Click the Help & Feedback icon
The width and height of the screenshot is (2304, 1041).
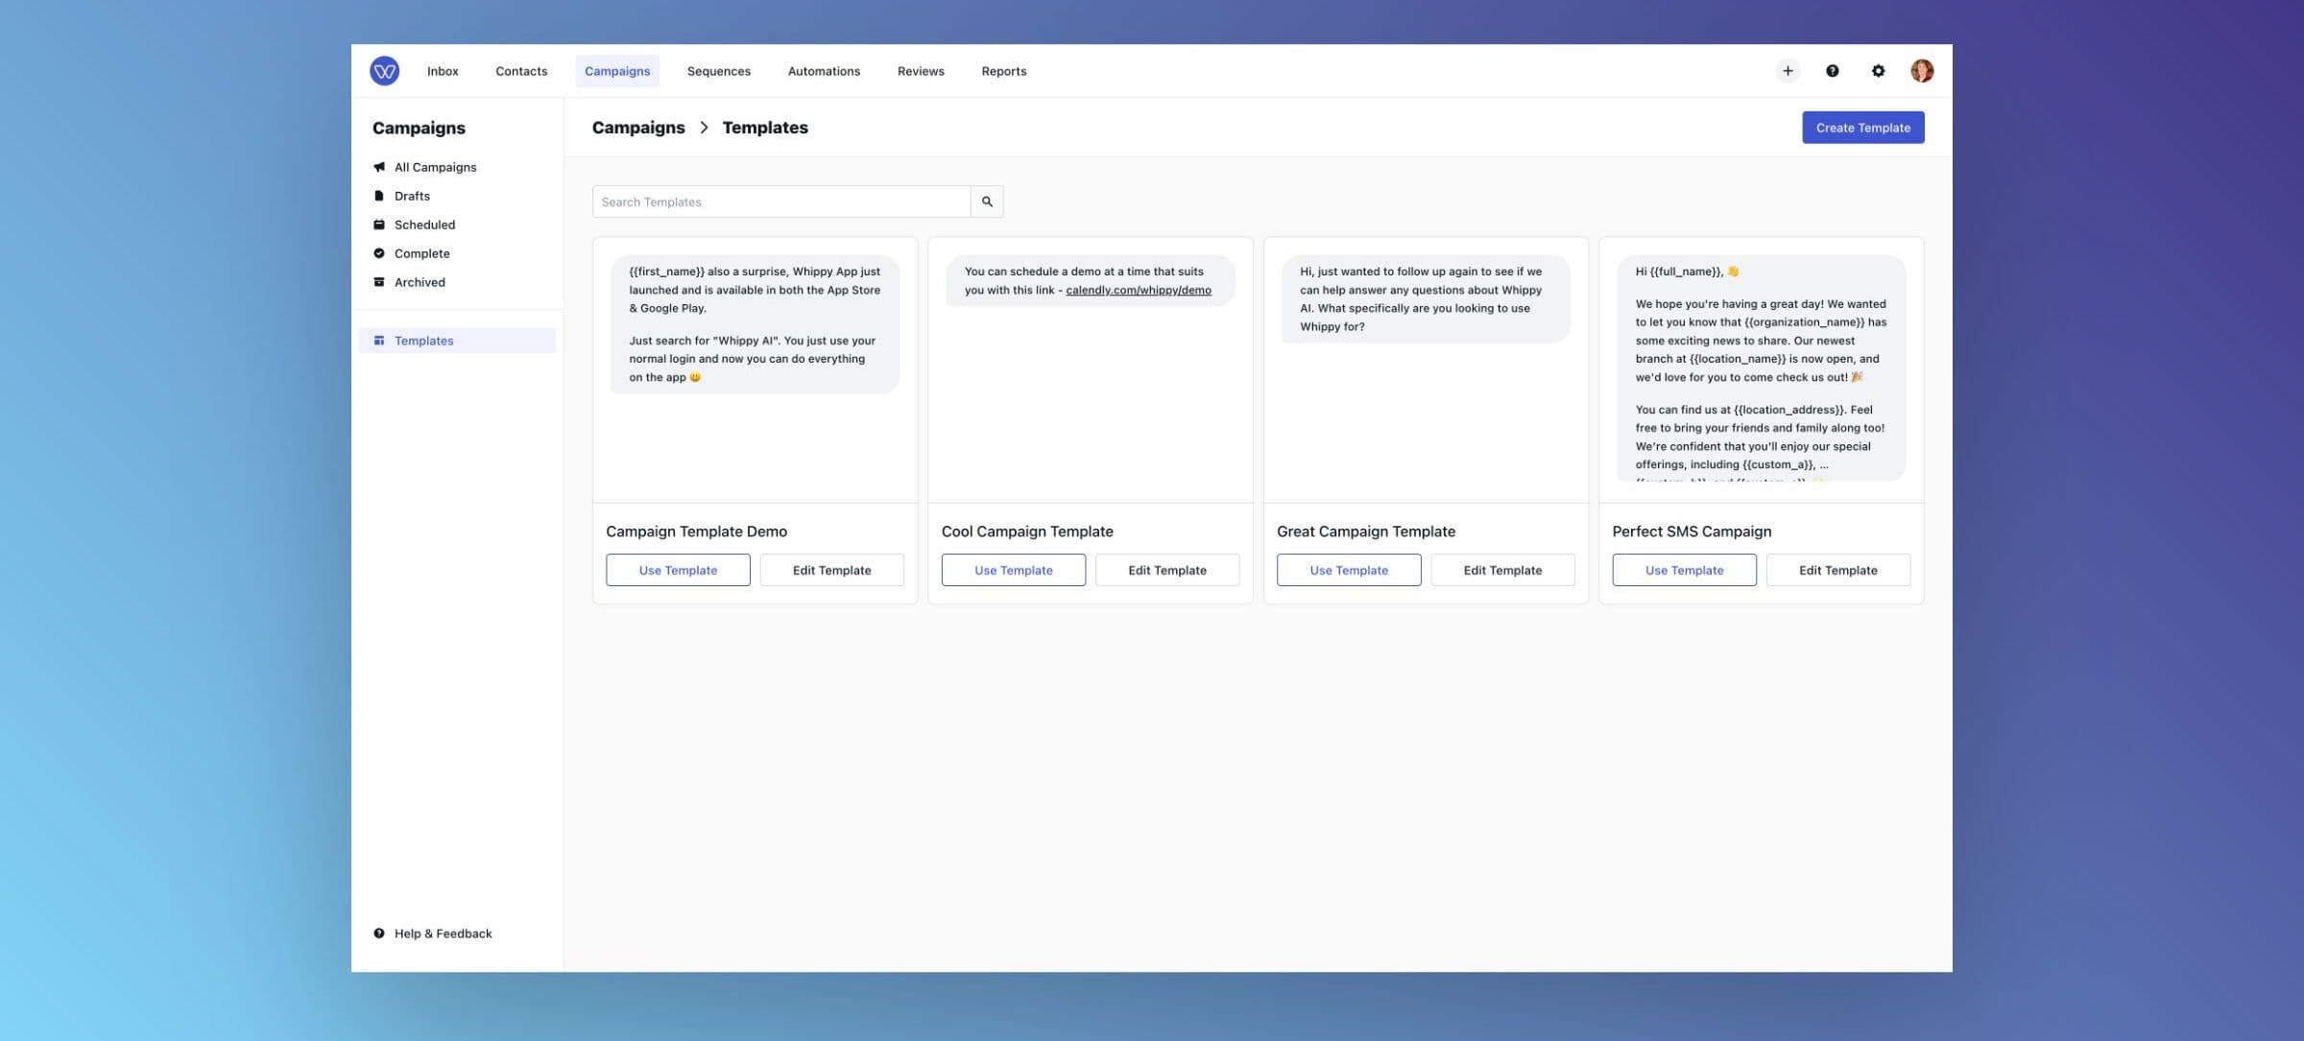click(379, 933)
